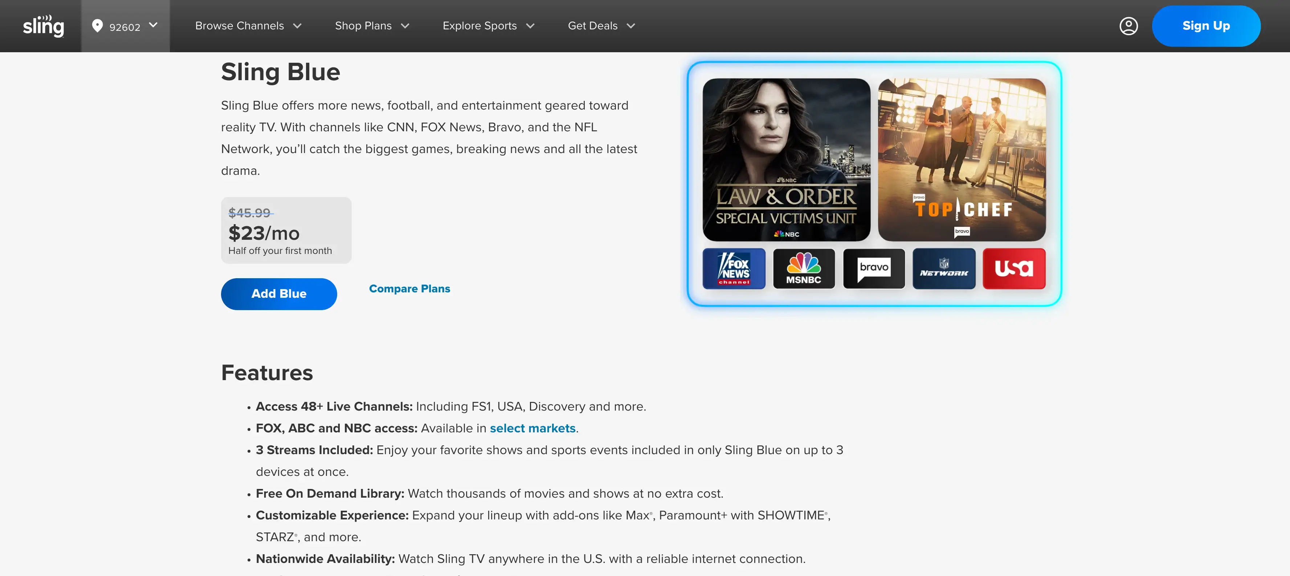Image resolution: width=1290 pixels, height=576 pixels.
Task: Open the Compare Plans link
Action: coord(409,289)
